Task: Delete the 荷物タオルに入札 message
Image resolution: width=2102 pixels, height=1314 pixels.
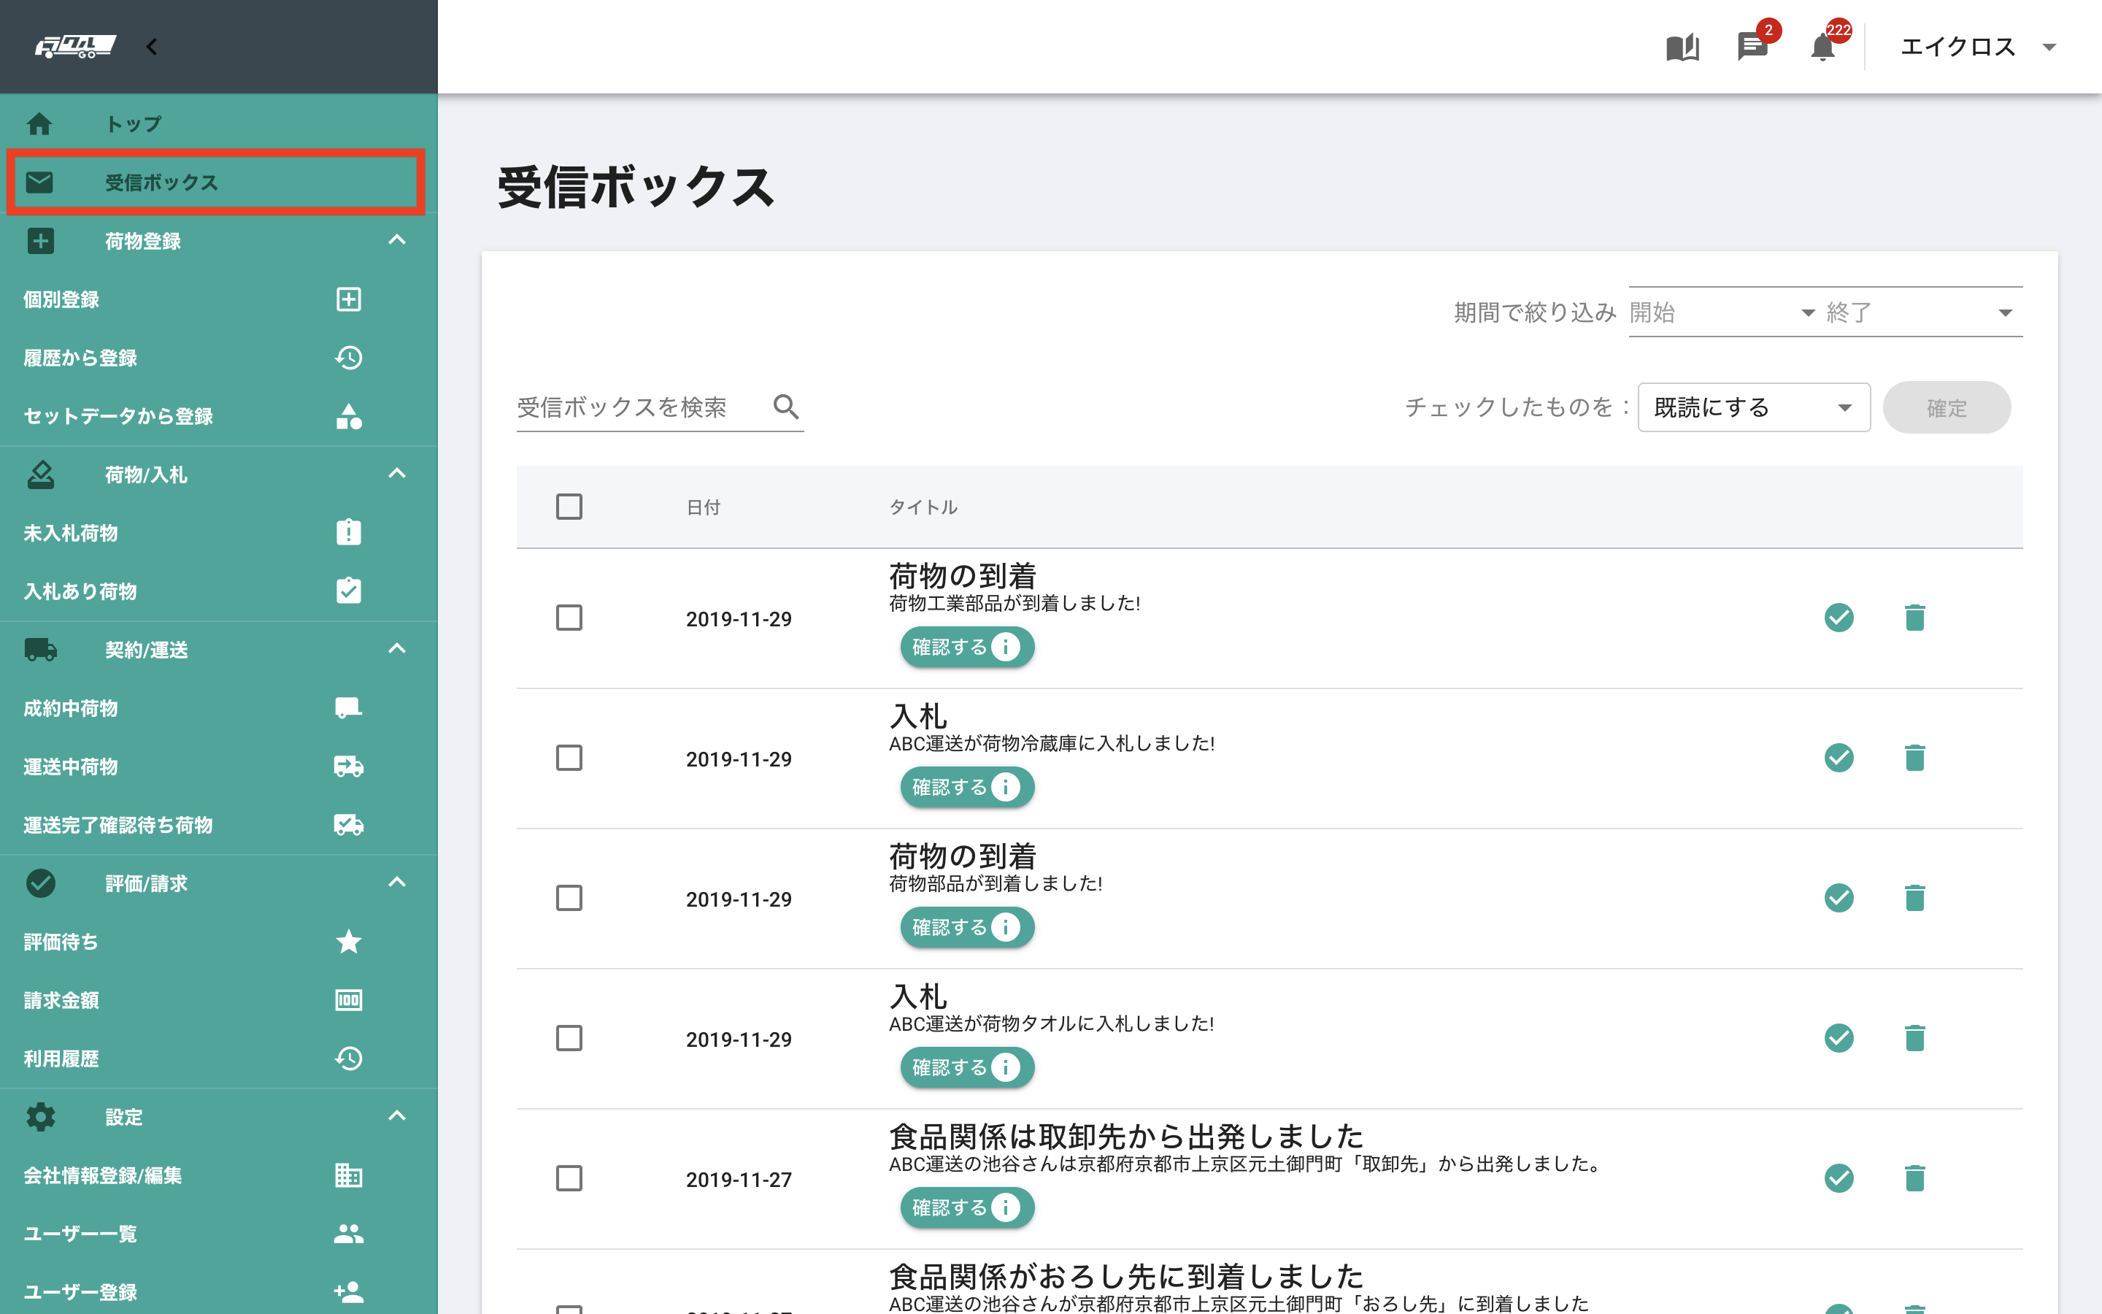Action: pos(1914,1037)
